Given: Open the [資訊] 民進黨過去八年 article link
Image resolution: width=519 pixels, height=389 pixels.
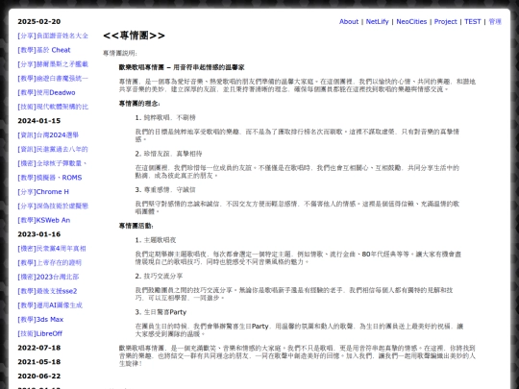Looking at the screenshot, I should [x=53, y=149].
